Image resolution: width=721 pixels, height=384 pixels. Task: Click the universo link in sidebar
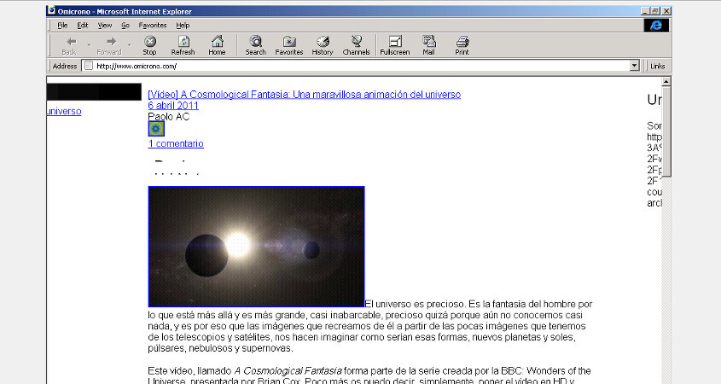[64, 111]
